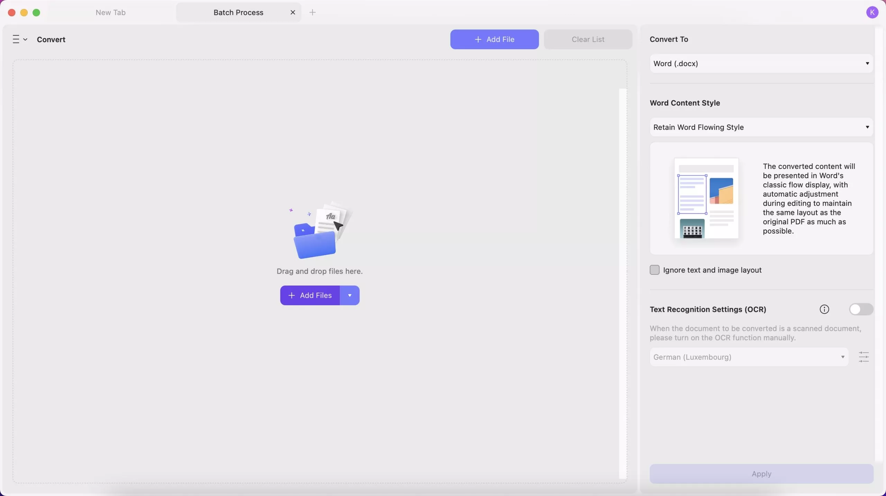Click the user profile avatar K
This screenshot has height=496, width=886.
tap(872, 12)
